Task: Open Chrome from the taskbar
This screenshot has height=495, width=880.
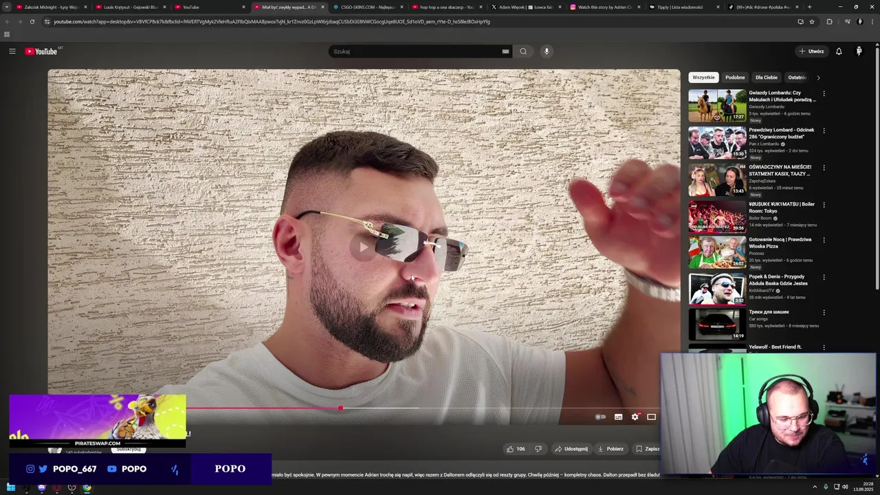Action: pos(87,487)
